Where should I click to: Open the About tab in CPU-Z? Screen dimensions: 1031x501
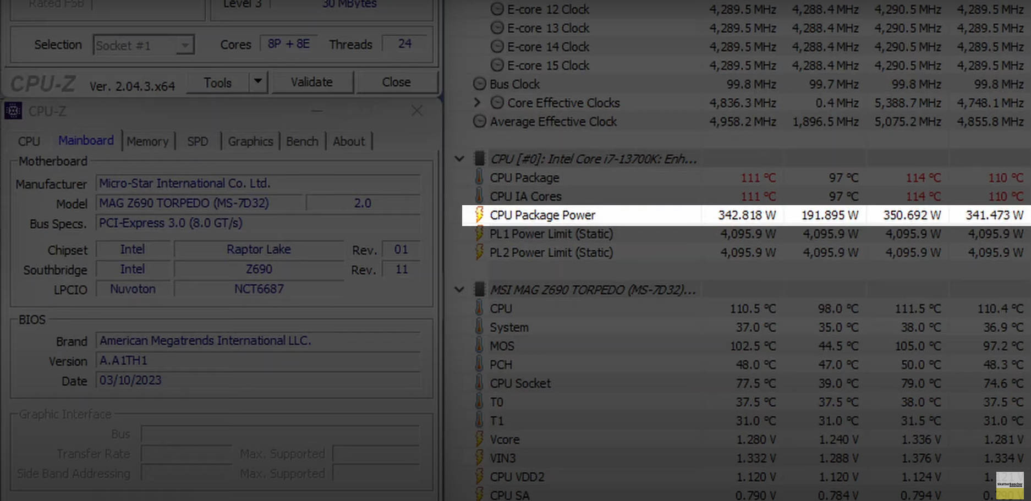point(349,141)
